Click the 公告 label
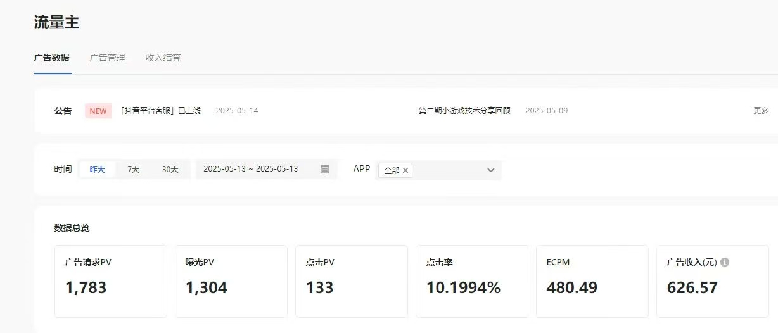Image resolution: width=778 pixels, height=333 pixels. (63, 111)
